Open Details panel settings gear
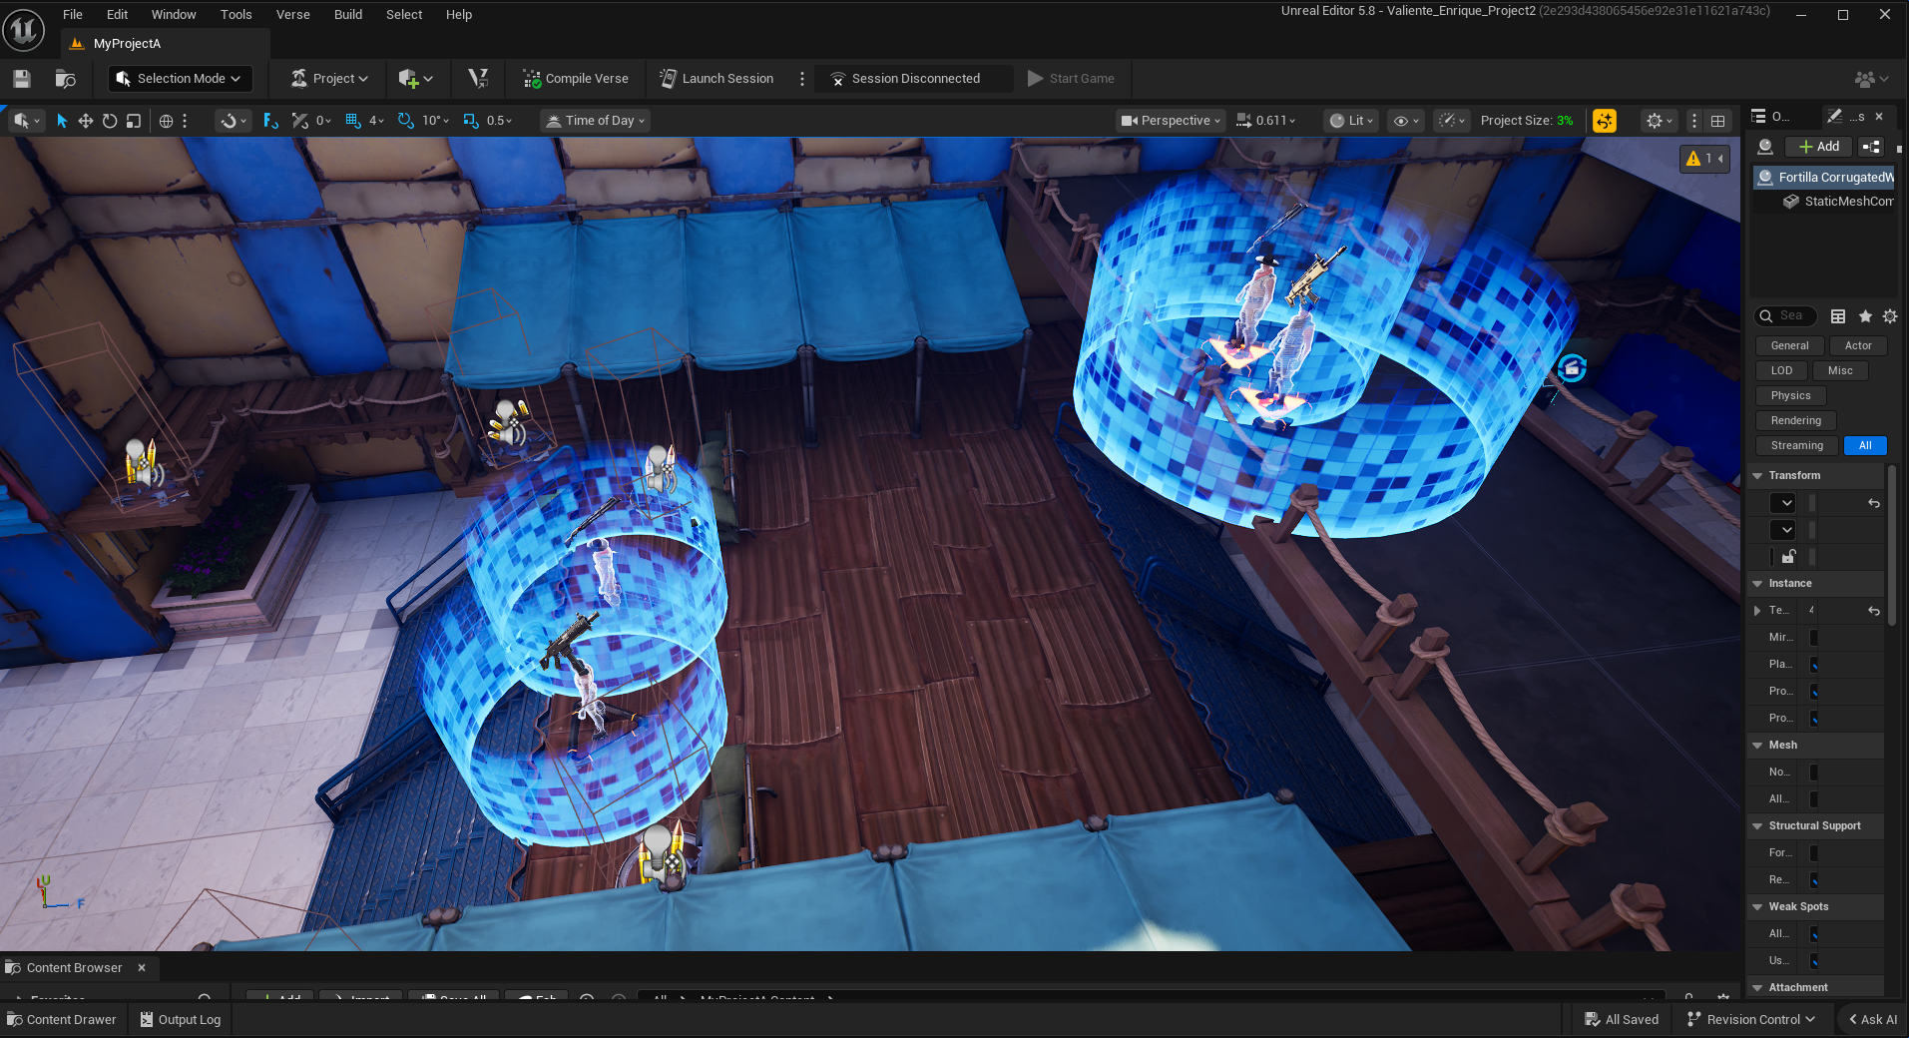The image size is (1909, 1038). tap(1890, 316)
